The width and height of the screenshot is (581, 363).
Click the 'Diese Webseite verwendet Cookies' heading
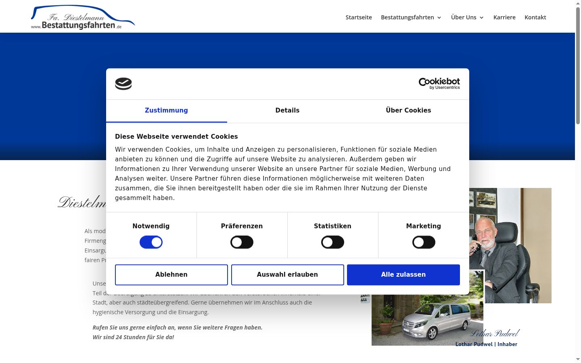coord(176,137)
